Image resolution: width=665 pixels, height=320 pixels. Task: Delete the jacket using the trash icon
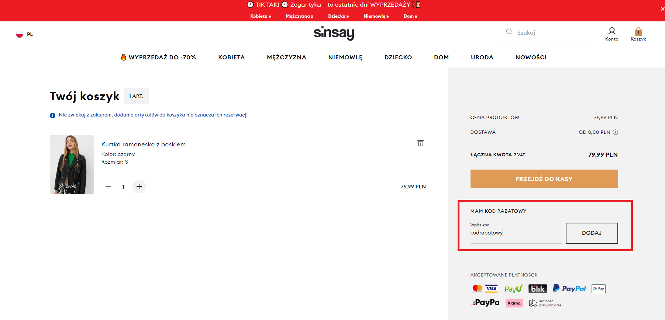420,143
